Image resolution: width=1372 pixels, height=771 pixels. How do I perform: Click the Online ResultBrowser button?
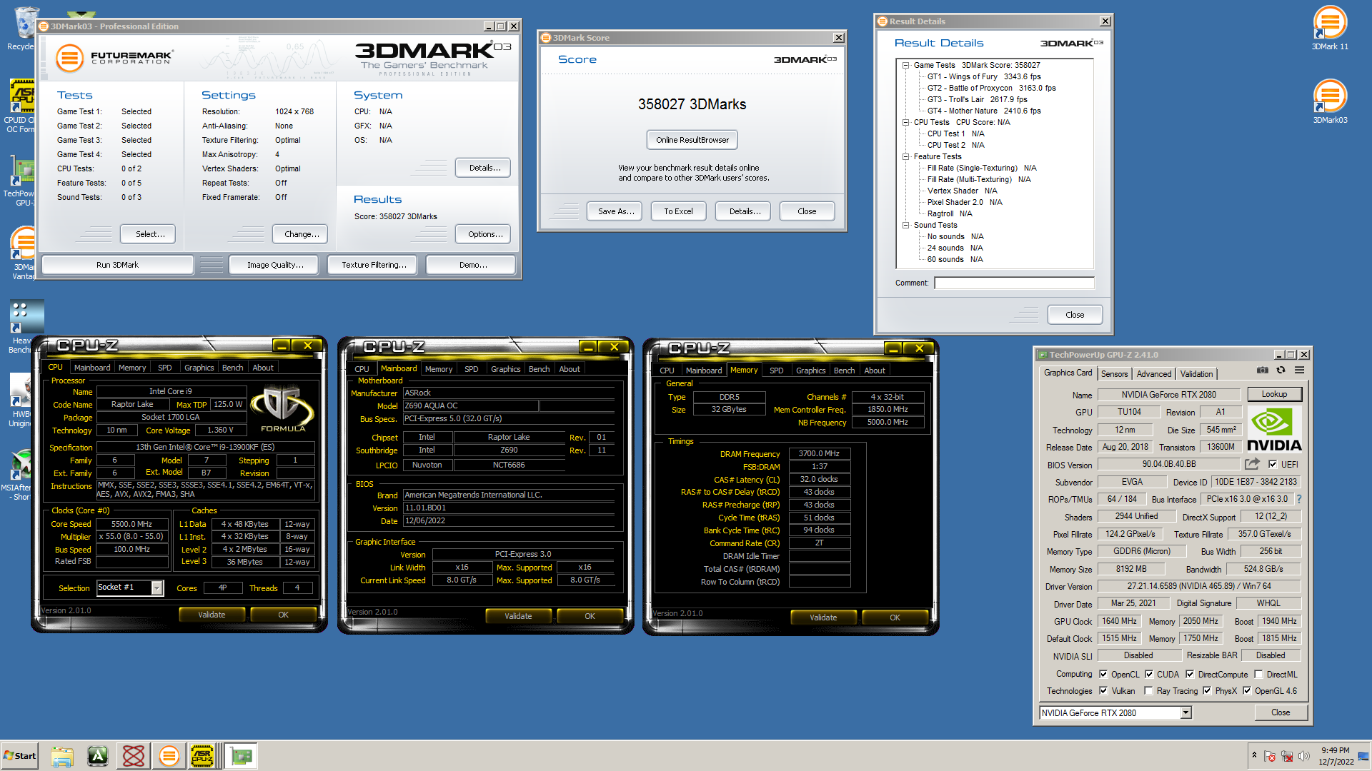[692, 140]
